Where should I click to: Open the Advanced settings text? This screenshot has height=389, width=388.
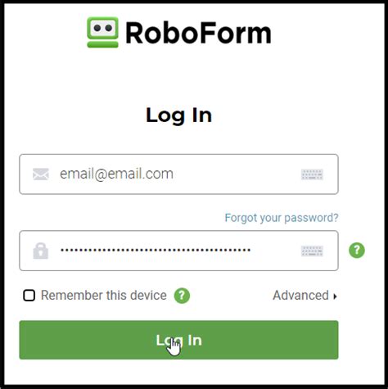tap(300, 296)
